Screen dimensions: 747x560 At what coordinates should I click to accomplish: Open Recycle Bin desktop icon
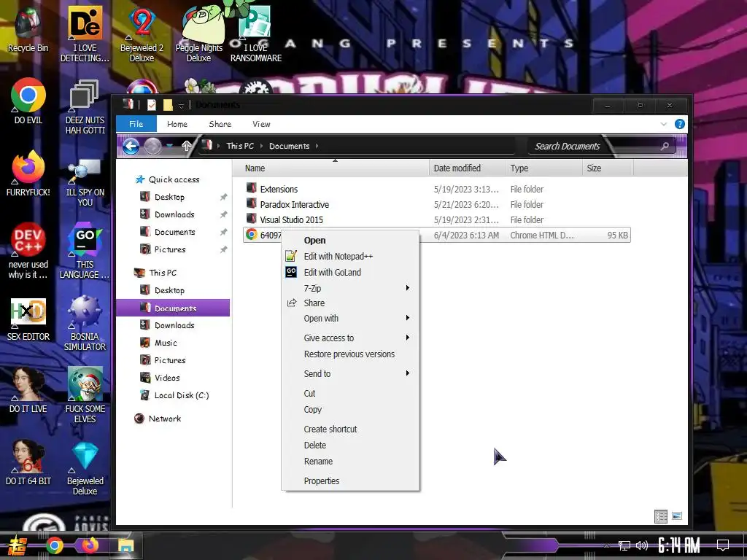tap(28, 29)
